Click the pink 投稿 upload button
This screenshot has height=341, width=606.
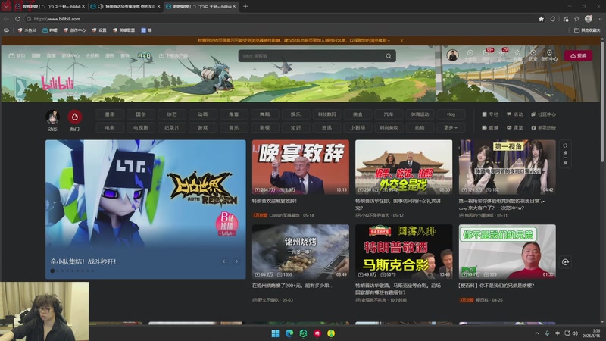578,55
